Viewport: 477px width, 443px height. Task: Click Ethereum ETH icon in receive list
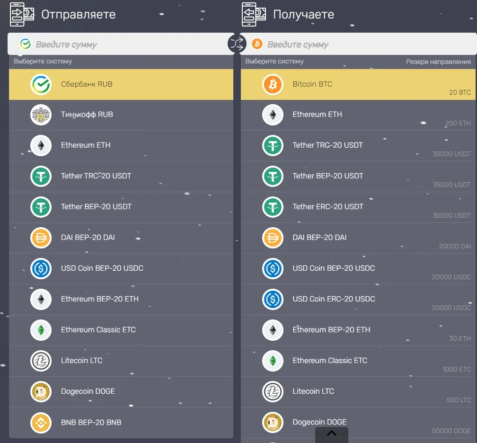[273, 115]
